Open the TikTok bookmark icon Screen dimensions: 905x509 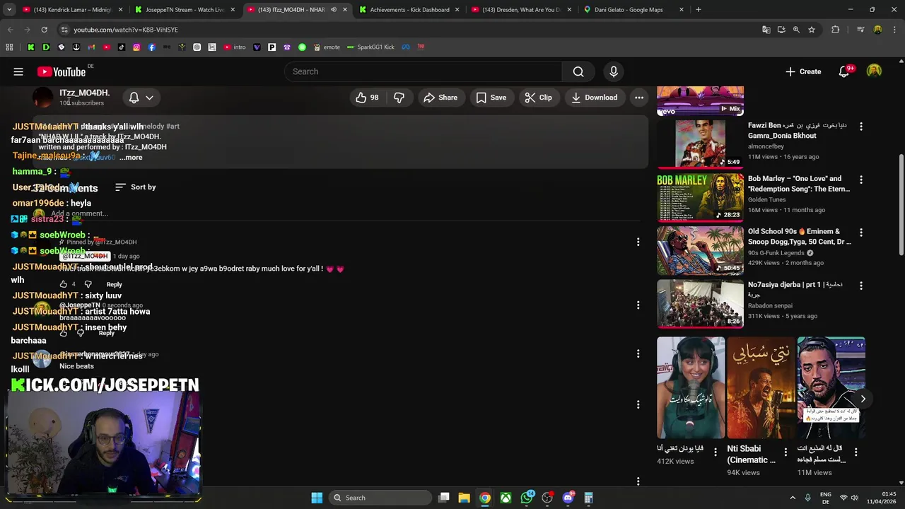(x=122, y=47)
